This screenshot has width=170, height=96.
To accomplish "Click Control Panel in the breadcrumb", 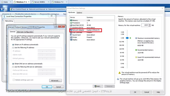I will click(x=21, y=9).
